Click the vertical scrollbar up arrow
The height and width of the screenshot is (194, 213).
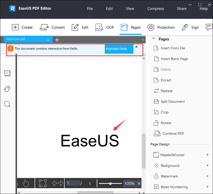144,59
